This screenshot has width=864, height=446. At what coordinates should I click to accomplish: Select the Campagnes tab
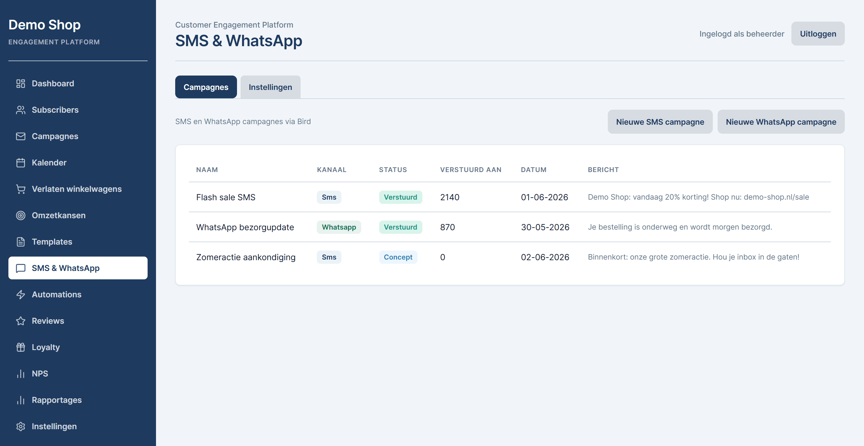(x=206, y=87)
